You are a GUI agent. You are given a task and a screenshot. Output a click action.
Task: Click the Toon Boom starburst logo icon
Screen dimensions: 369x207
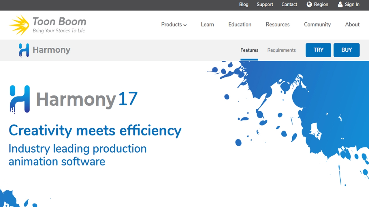19,25
